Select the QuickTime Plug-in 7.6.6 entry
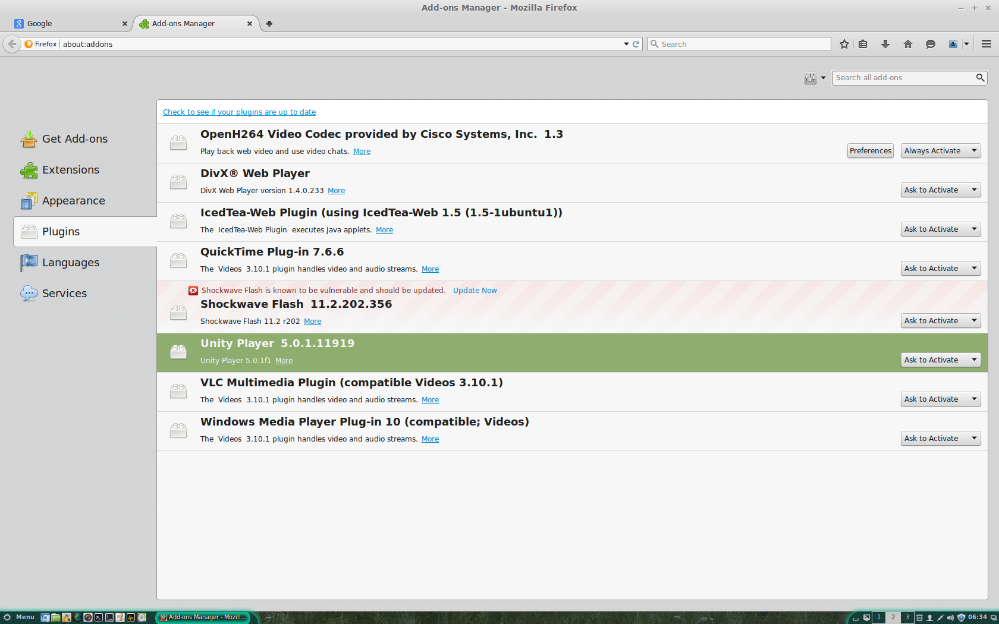The width and height of the screenshot is (999, 624). 572,261
